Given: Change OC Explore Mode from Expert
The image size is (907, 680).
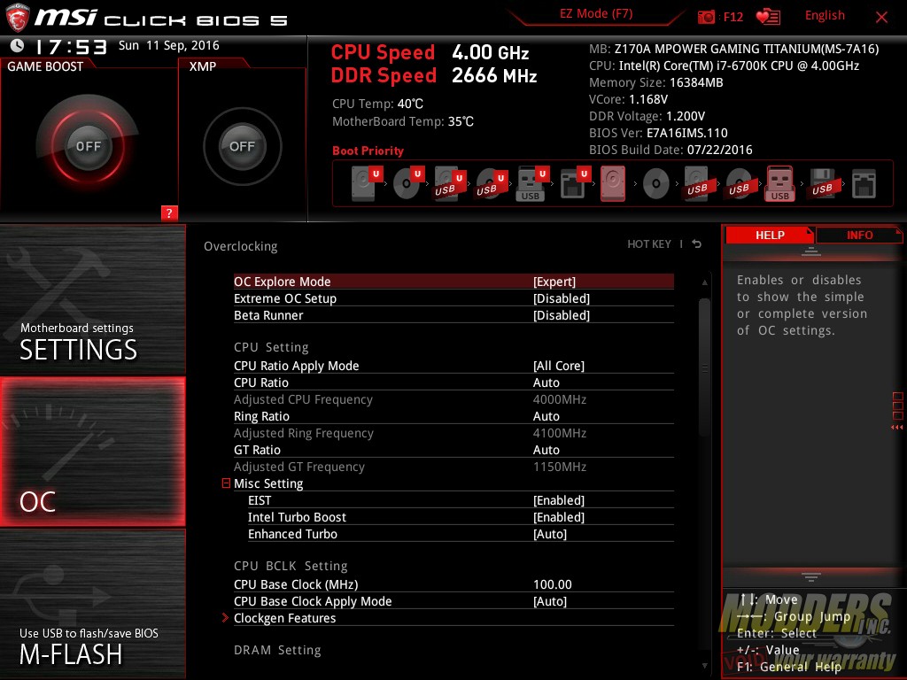Looking at the screenshot, I should click(x=453, y=282).
